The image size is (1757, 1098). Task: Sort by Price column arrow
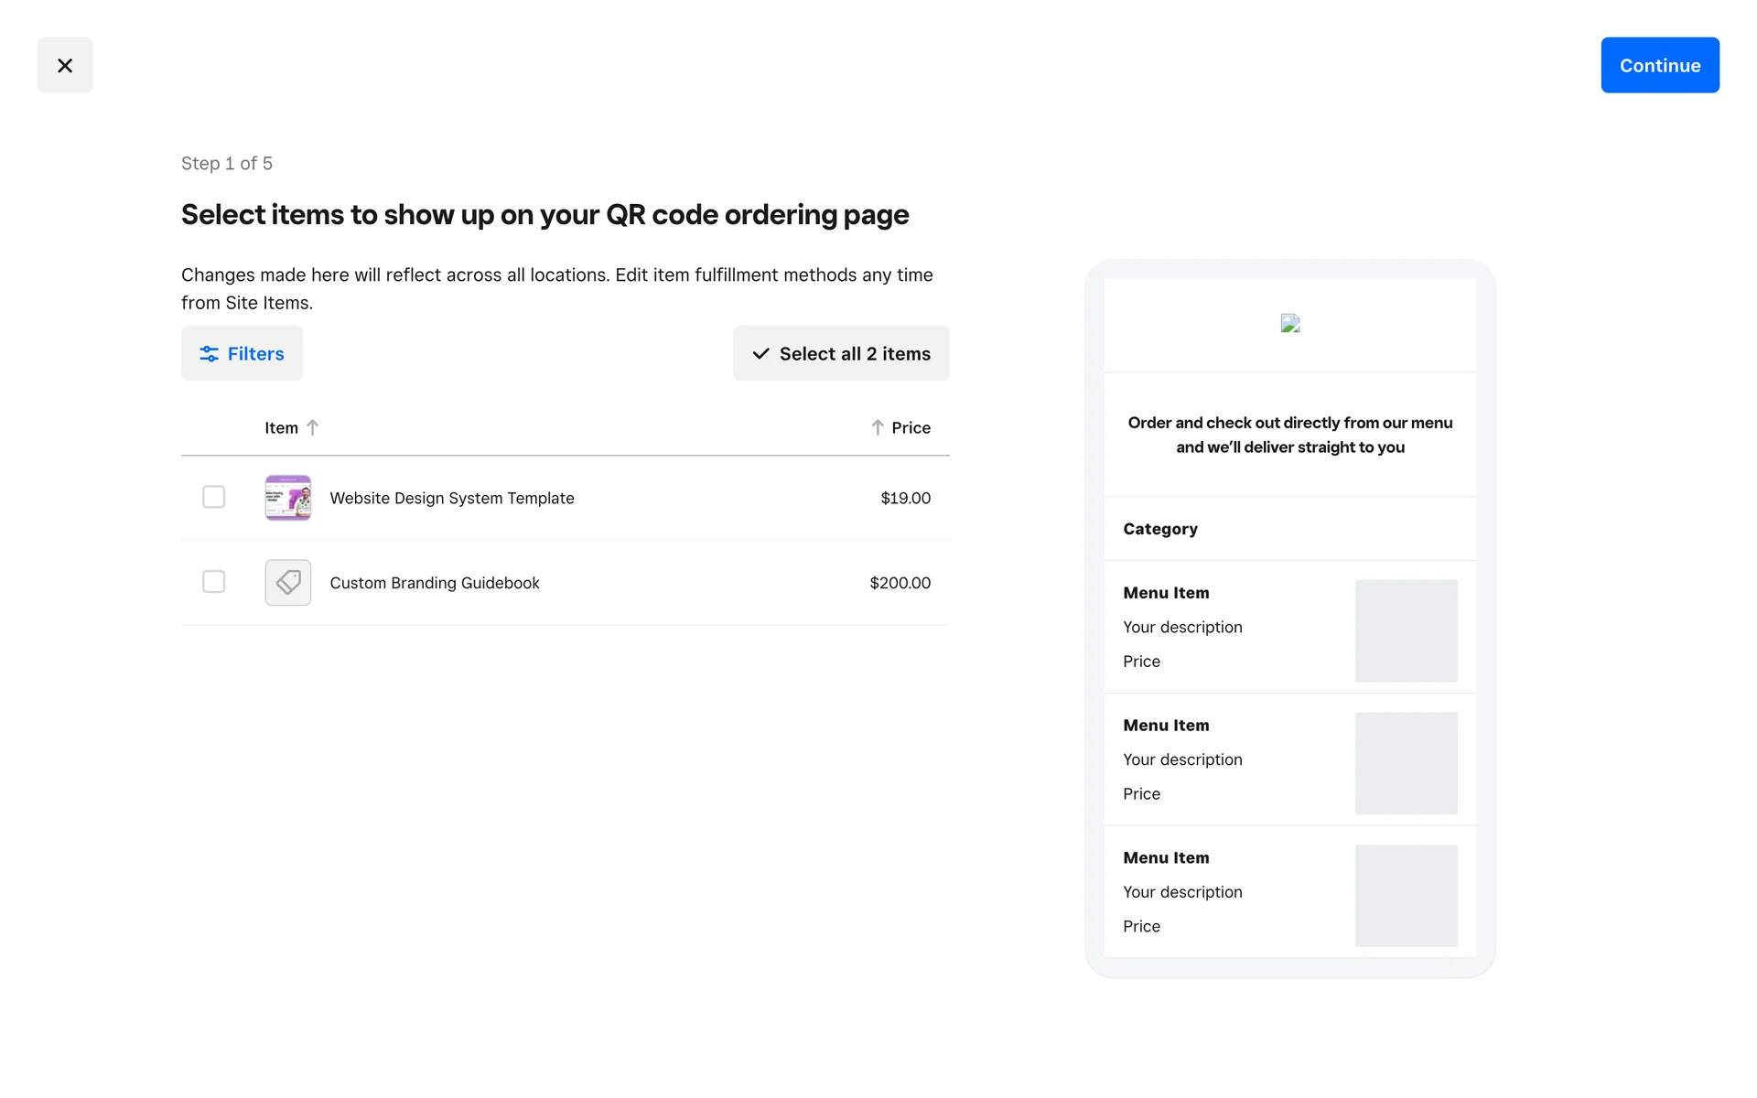pos(877,427)
